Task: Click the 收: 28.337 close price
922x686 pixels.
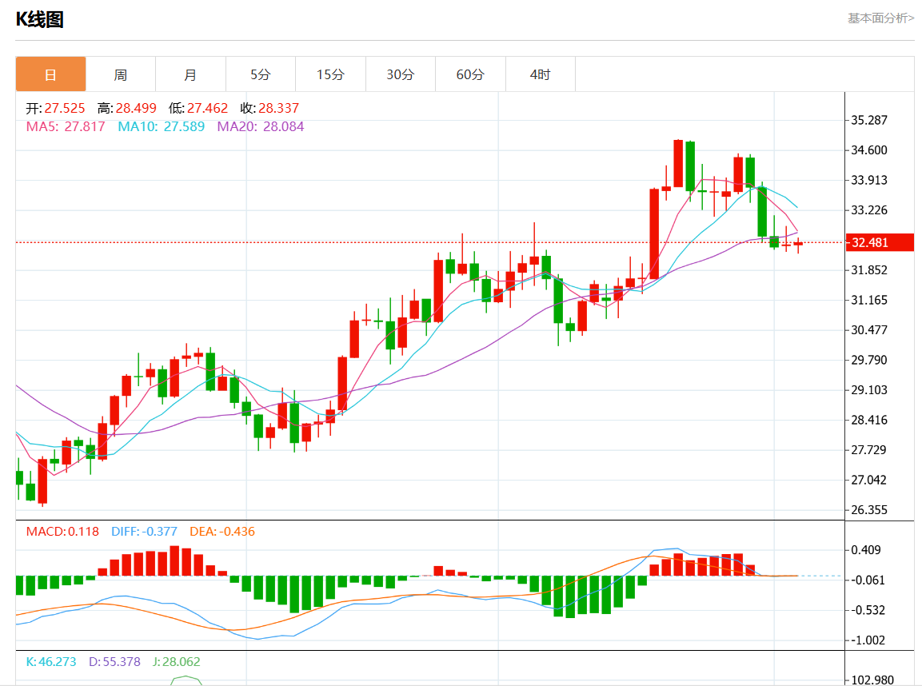Action: pos(269,108)
